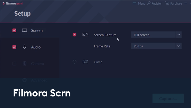
Task: Click the Register key icon
Action: click(x=148, y=3)
